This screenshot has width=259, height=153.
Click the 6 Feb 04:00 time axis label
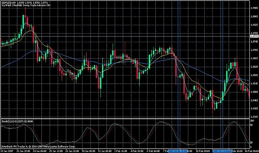153,151
